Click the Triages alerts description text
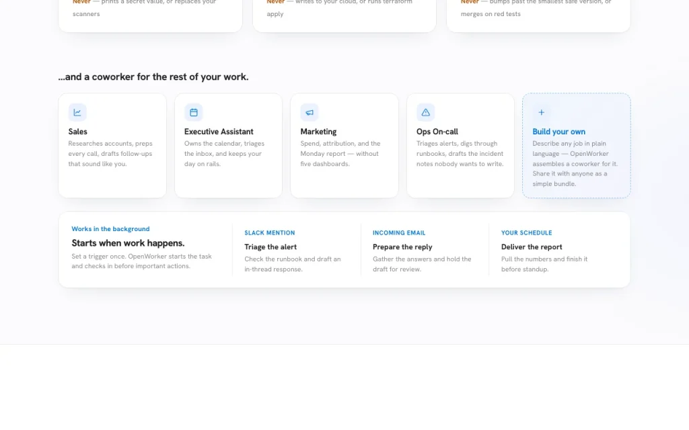This screenshot has height=430, width=689. pyautogui.click(x=460, y=154)
